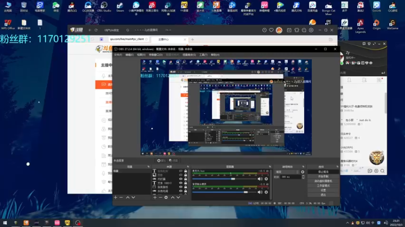Toggle visibility of the 永劫无间 source
Viewport: 405px width, 227px height.
181,191
